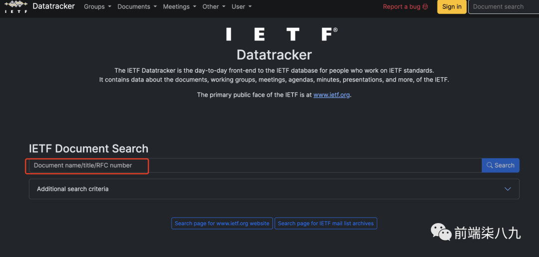Viewport: 539px width, 257px height.
Task: Expand the Additional search criteria section
Action: [274, 189]
